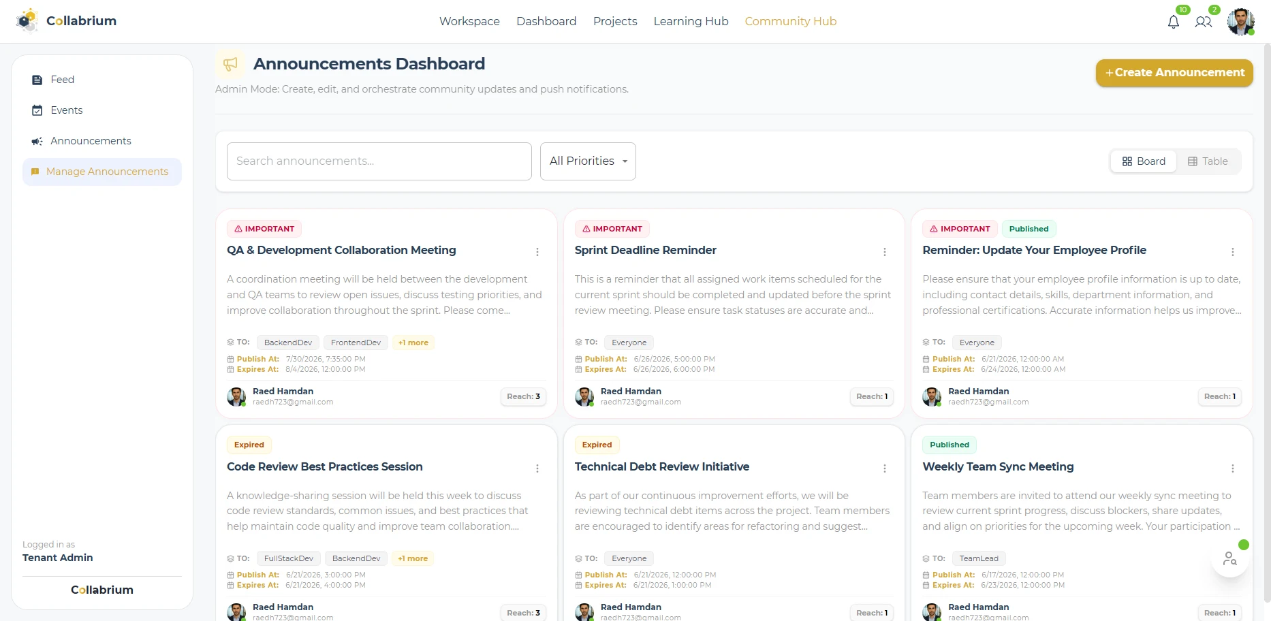1271x621 pixels.
Task: Click Create Announcement button
Action: coord(1174,73)
